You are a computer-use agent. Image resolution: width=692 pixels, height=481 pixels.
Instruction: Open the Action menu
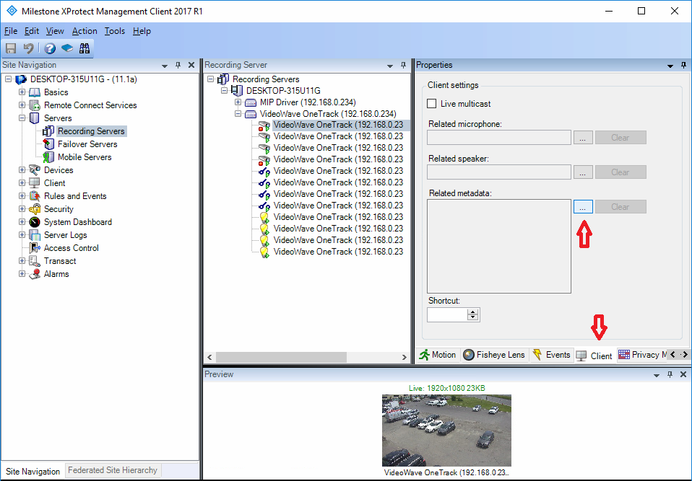pyautogui.click(x=85, y=31)
